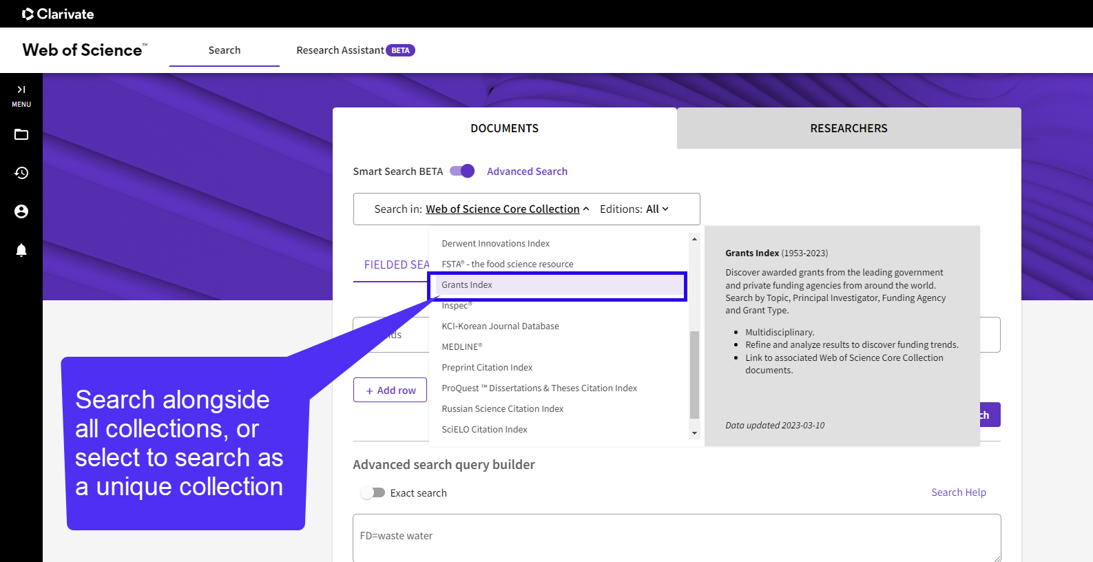Screen dimensions: 1093x562
Task: Select SciELO Citation Index option
Action: 559,430
